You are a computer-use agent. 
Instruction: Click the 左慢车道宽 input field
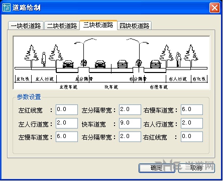point(67,136)
